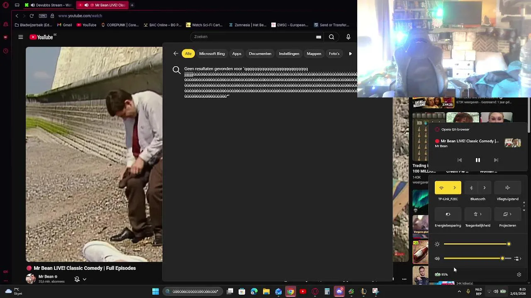
Task: Open battery settings showing 95%
Action: (x=441, y=274)
